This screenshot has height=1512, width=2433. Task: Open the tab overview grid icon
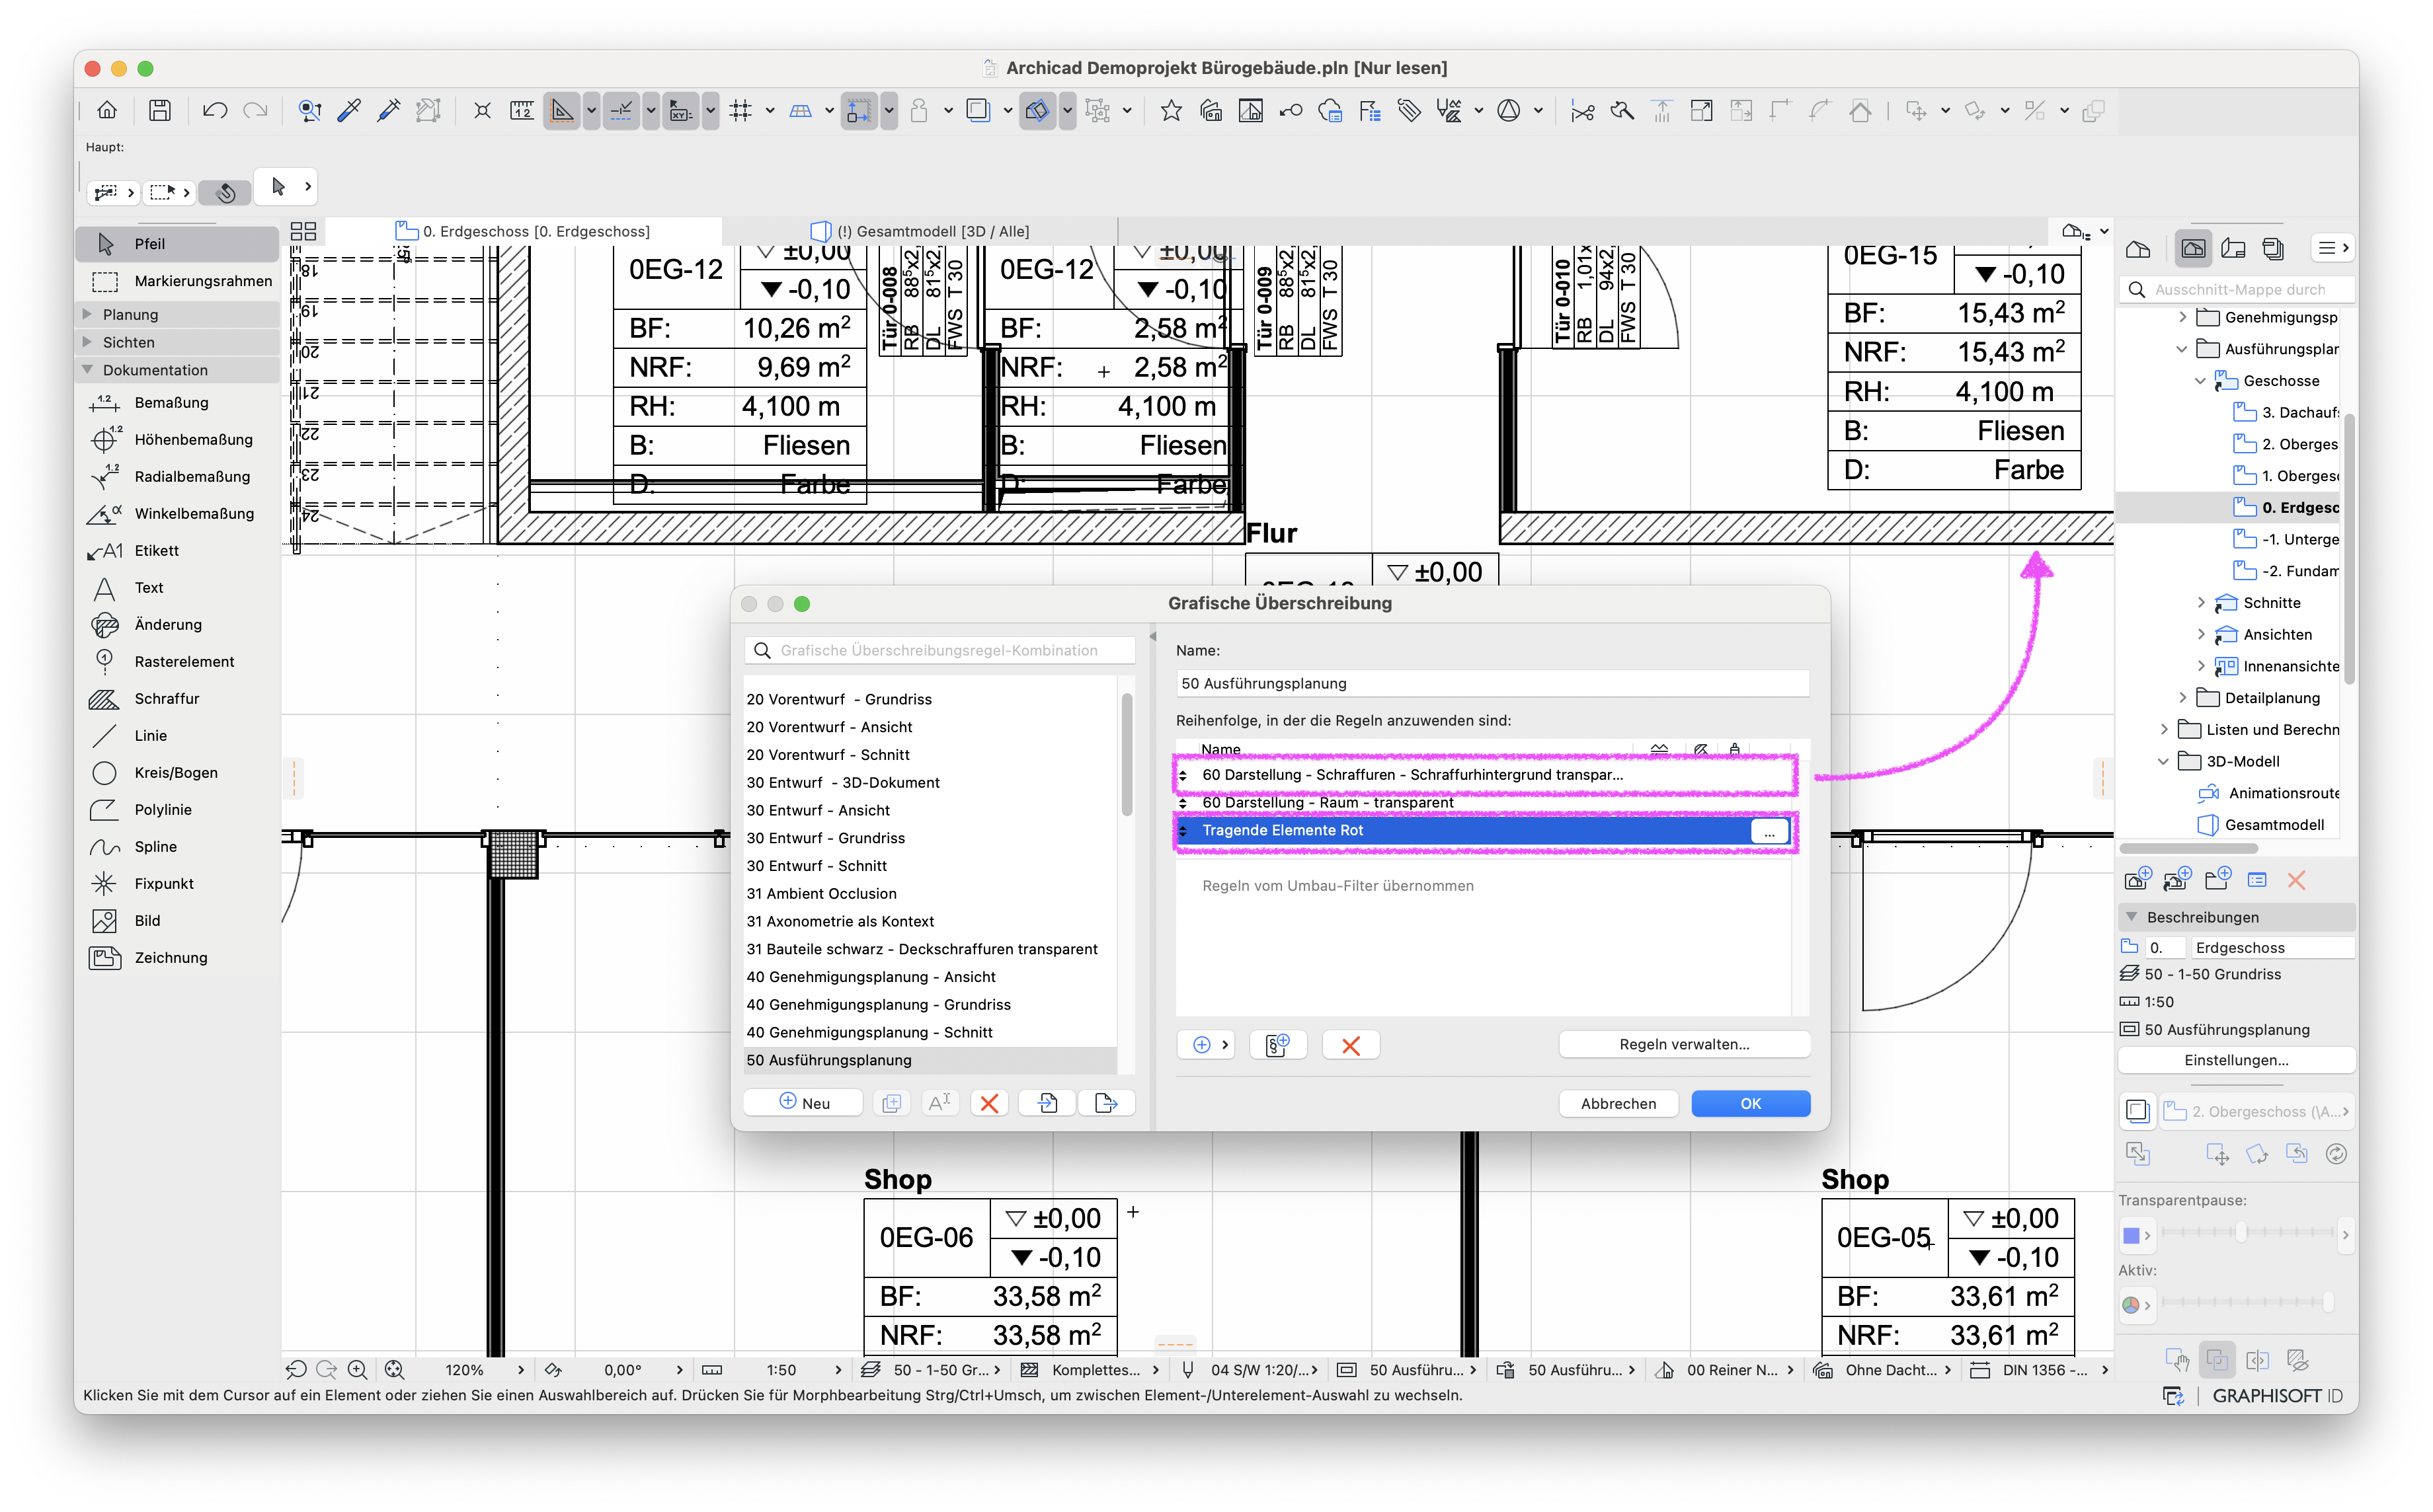click(303, 231)
